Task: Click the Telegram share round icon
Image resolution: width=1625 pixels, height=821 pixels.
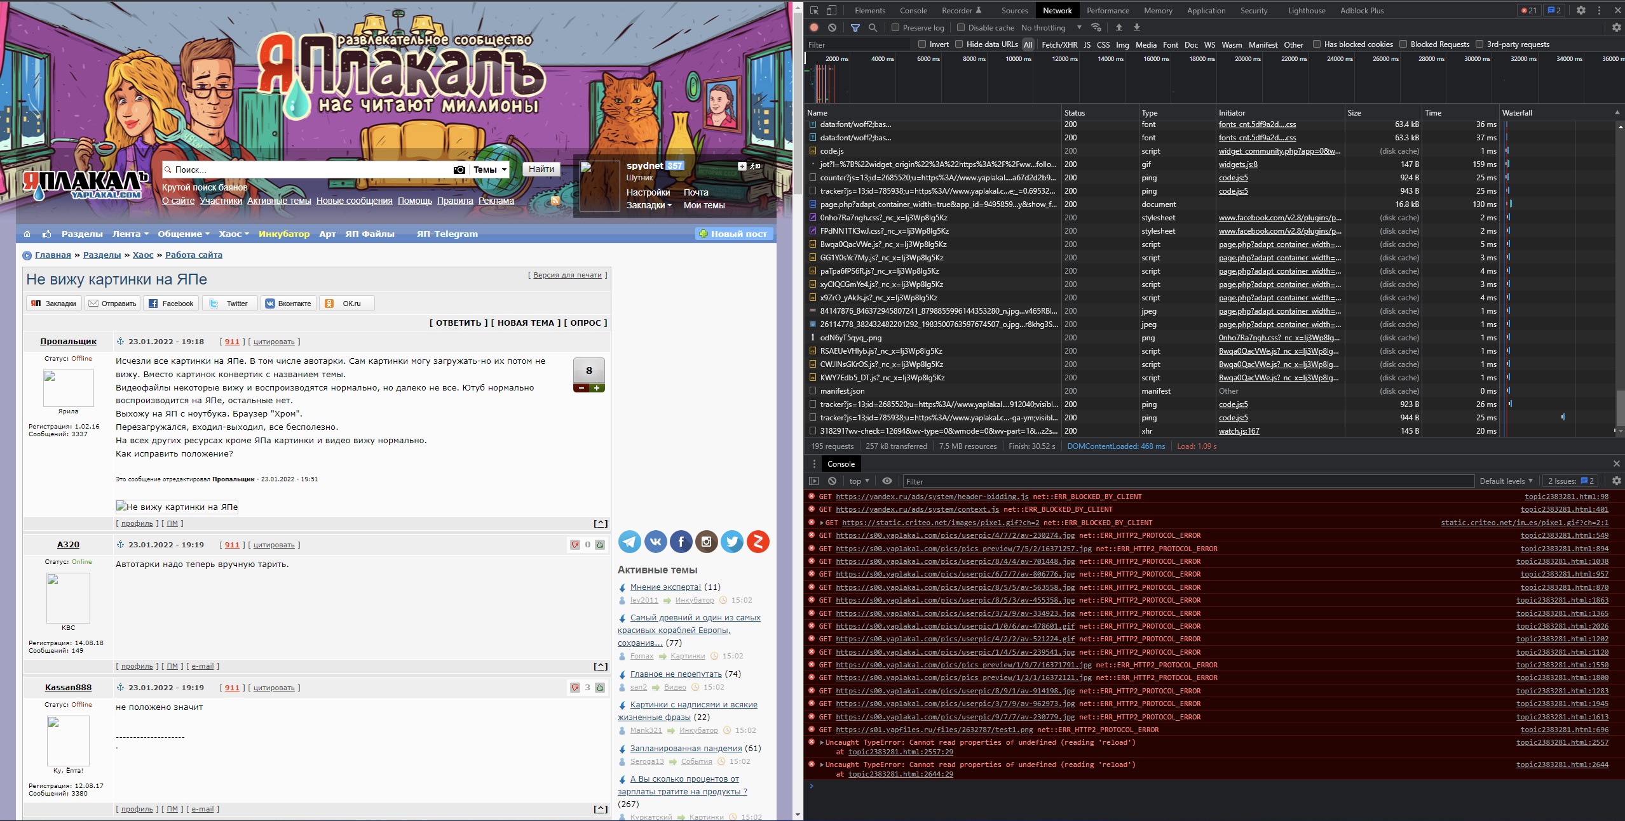Action: [x=630, y=542]
